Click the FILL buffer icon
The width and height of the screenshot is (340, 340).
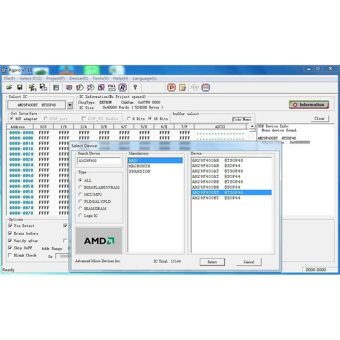(x=112, y=88)
